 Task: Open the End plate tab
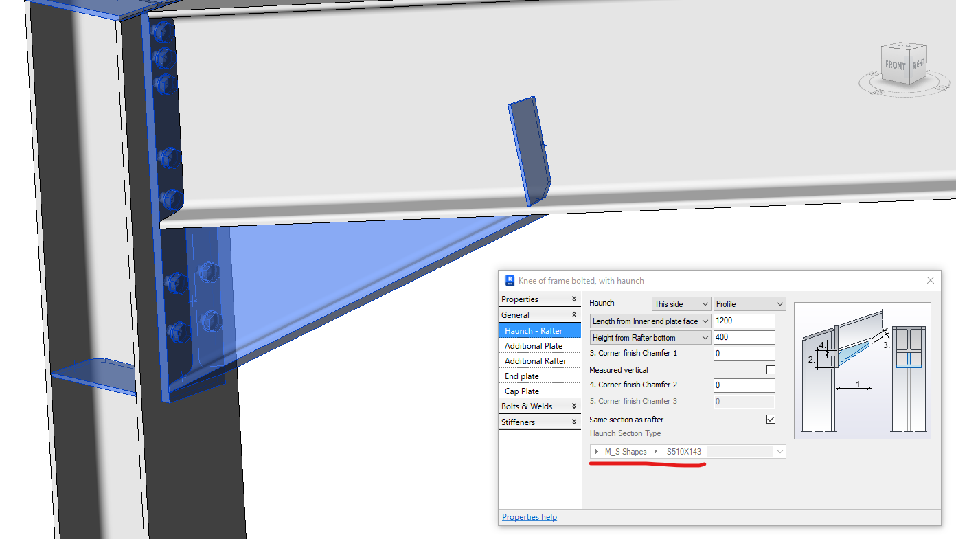tap(540, 376)
